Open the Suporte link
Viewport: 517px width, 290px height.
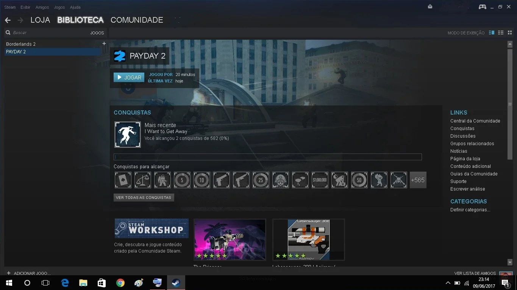point(458,181)
